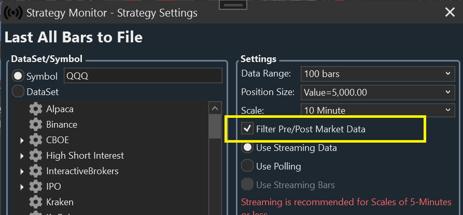Select the Use Streaming Data option
This screenshot has width=463, height=215.
[x=248, y=148]
